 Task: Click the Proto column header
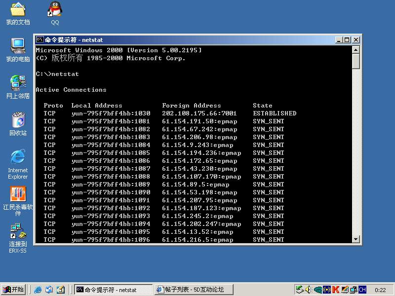tap(53, 106)
